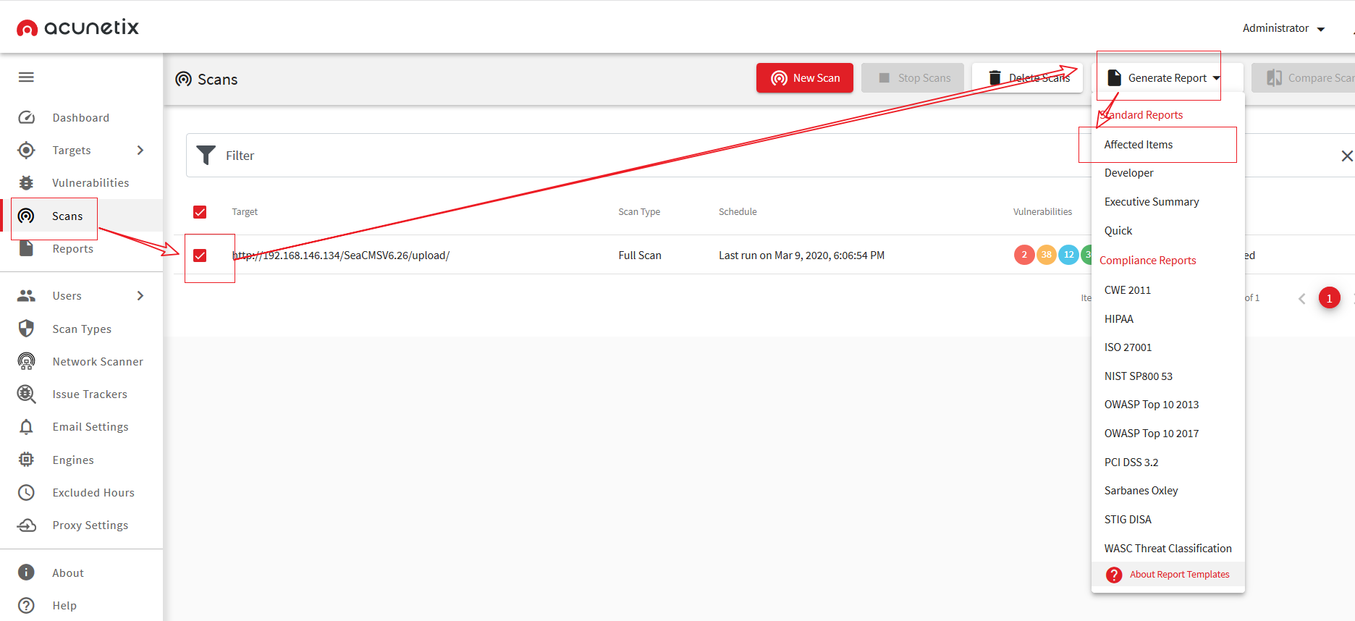
Task: Toggle the select-all scans checkbox
Action: (200, 212)
